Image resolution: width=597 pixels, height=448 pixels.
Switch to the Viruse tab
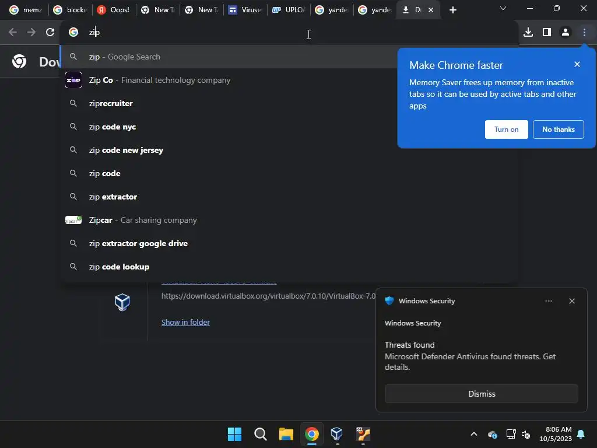tap(245, 10)
